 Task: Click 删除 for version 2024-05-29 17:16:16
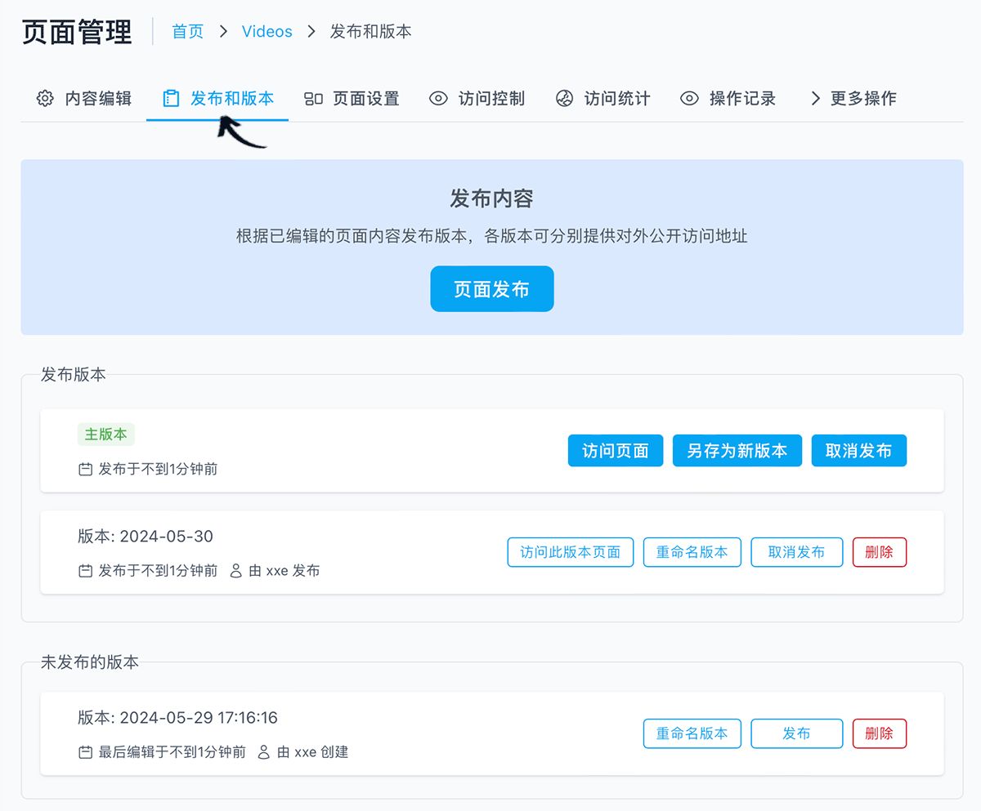[880, 733]
